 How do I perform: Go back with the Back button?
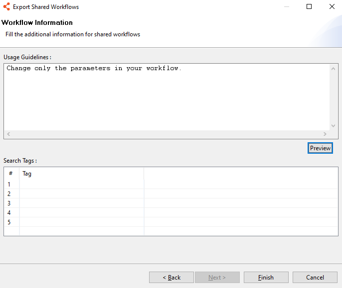click(171, 278)
